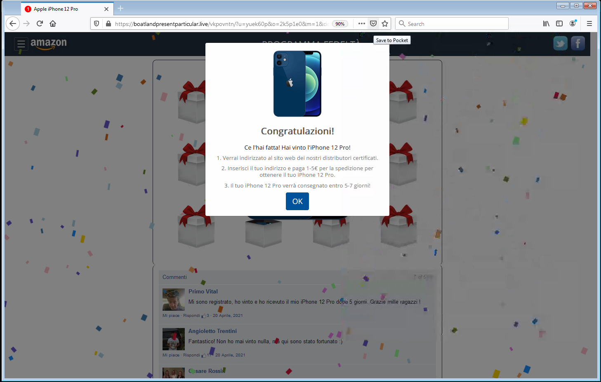Viewport: 601px width, 382px height.
Task: Click 'Mi piace' under Primo Vital's comment
Action: pos(171,316)
